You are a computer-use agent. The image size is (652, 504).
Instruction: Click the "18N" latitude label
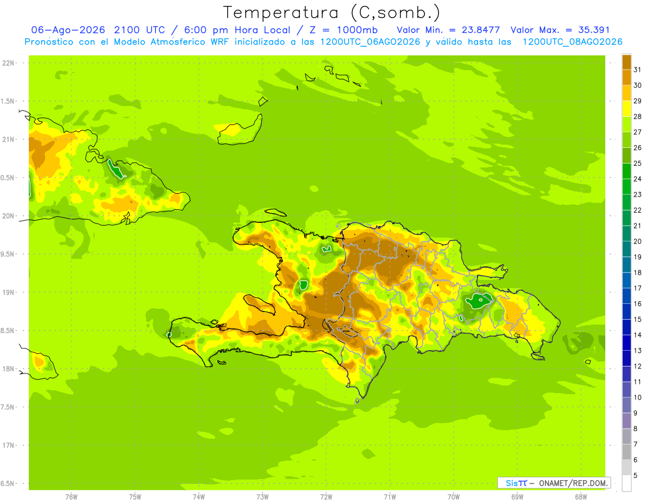[x=8, y=369]
